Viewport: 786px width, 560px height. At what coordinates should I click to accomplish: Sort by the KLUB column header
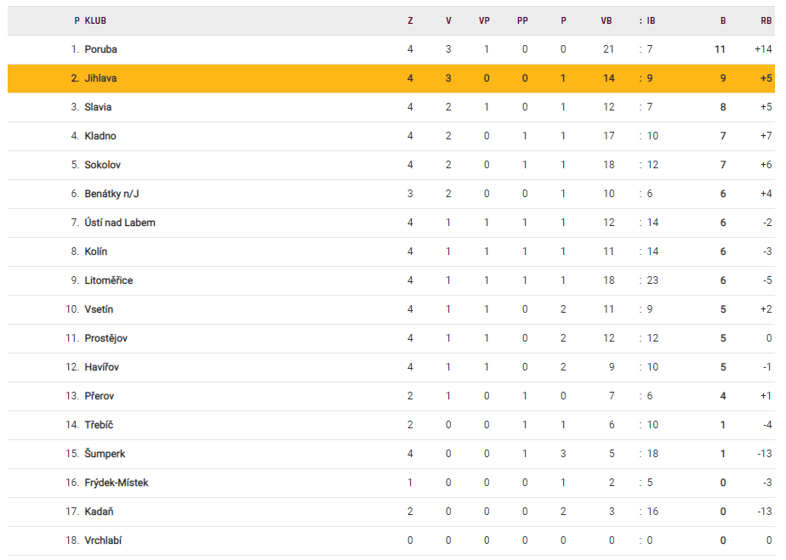pos(95,20)
